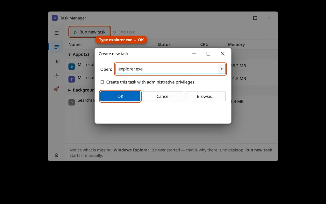Click Run new task button
326x204 pixels.
click(x=90, y=32)
